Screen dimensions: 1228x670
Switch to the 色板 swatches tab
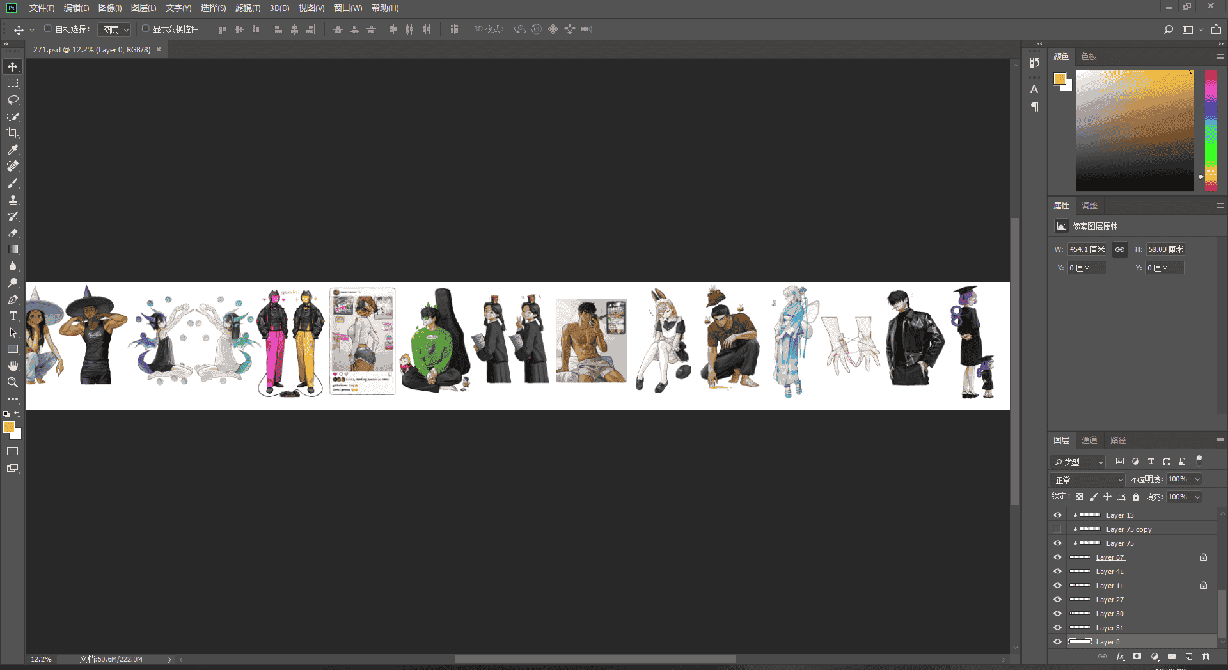1089,57
